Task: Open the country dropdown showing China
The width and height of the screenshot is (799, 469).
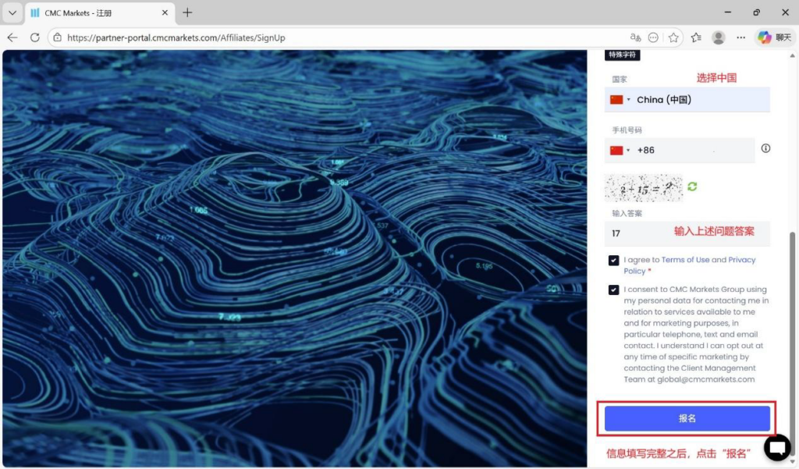Action: (687, 100)
